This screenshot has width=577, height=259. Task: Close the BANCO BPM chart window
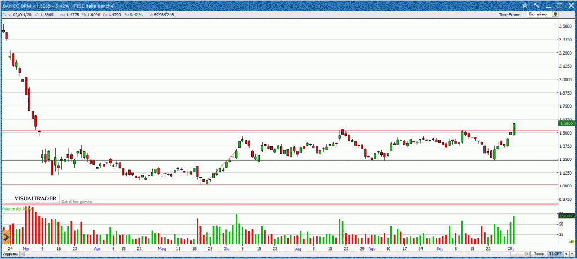(571, 6)
